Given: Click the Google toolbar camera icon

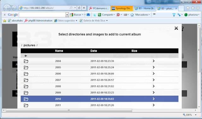Looking at the screenshot, I should (x=88, y=15).
